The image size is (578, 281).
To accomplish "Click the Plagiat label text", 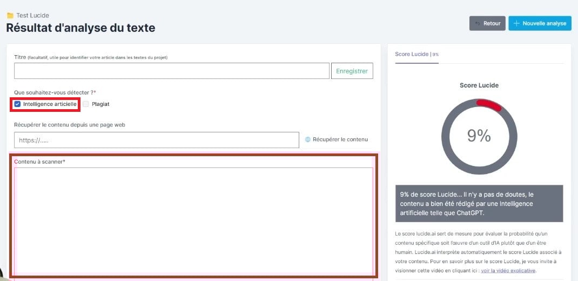I will click(x=100, y=104).
